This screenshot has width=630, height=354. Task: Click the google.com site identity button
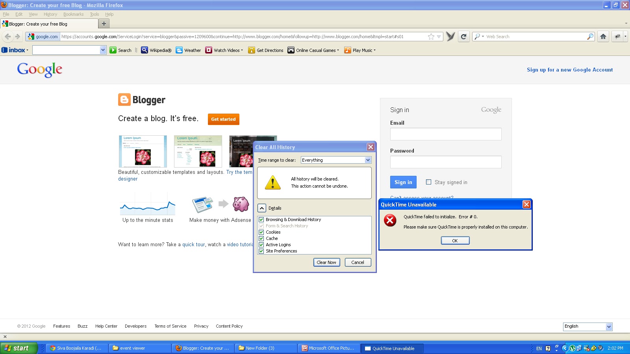(43, 37)
